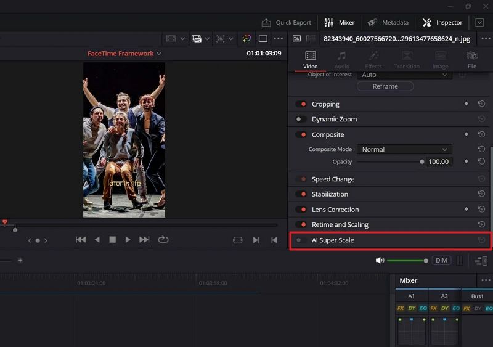Screen dimensions: 493x347
Task: Add a keyframe for Composite
Action: click(467, 134)
